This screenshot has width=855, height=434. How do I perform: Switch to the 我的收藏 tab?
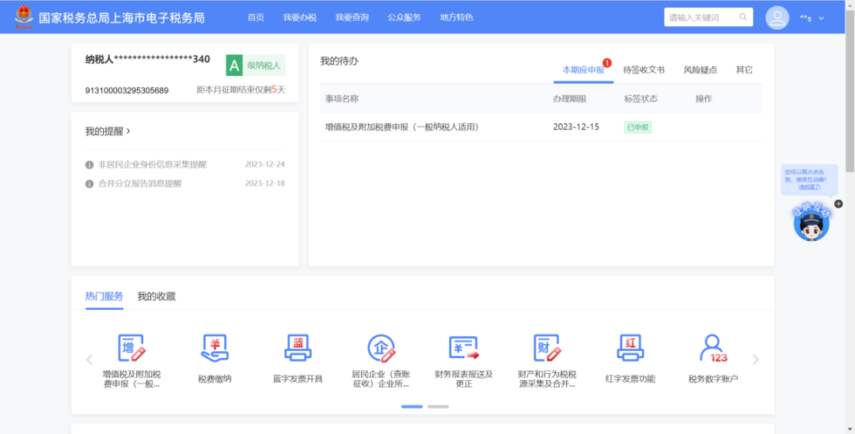click(x=157, y=296)
